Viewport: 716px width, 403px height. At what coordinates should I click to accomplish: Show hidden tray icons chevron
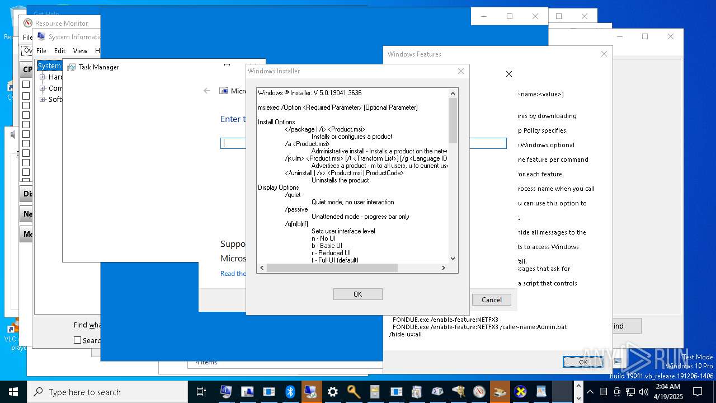coord(590,392)
